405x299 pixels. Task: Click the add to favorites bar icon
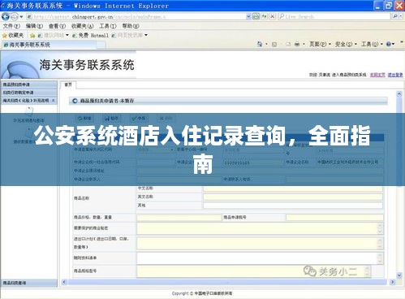point(32,36)
